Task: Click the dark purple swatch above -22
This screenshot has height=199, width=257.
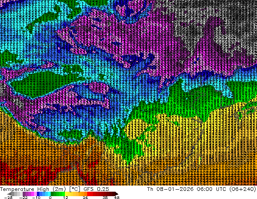Action: 24,194
